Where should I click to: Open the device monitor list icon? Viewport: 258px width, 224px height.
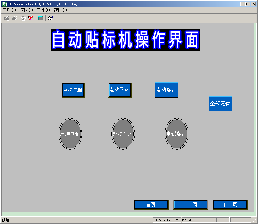click(x=41, y=18)
